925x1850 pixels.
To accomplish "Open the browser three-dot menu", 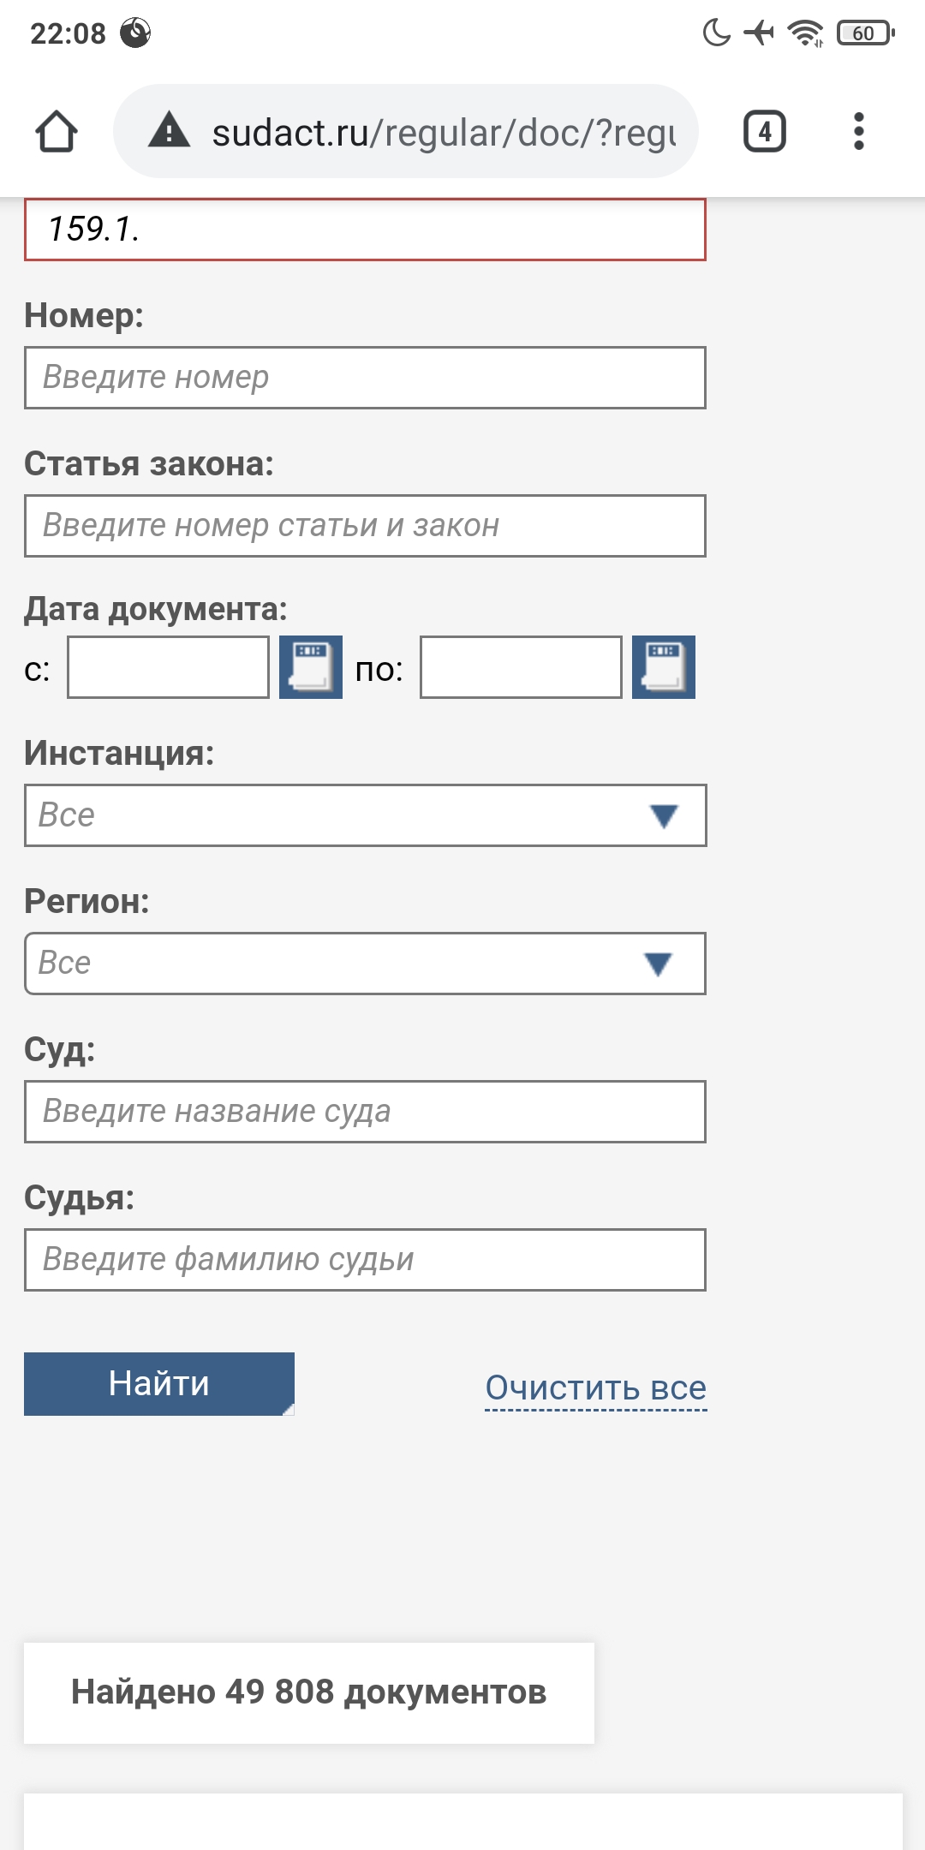I will click(858, 132).
